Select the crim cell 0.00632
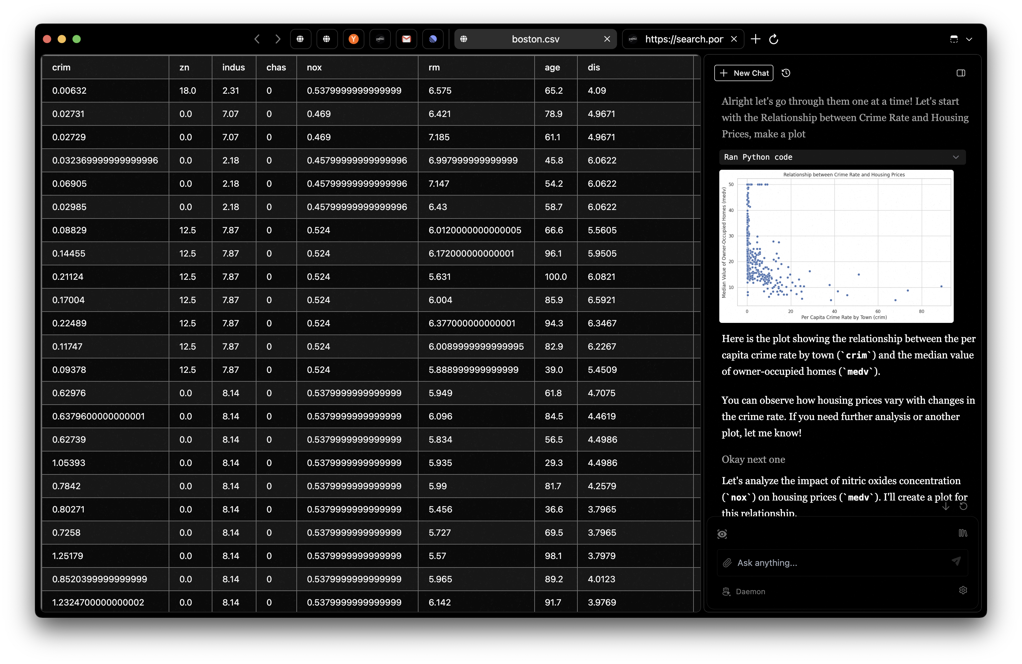 point(105,91)
